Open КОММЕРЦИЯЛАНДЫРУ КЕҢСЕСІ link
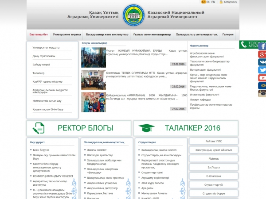Screen dimensions: 266x199 [53, 176]
